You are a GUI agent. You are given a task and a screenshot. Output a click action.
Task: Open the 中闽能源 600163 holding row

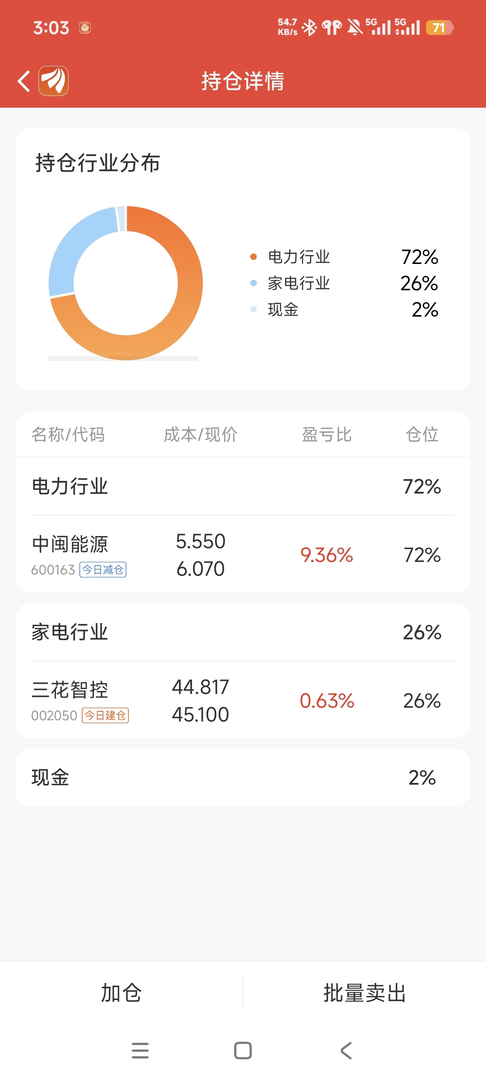pos(243,555)
